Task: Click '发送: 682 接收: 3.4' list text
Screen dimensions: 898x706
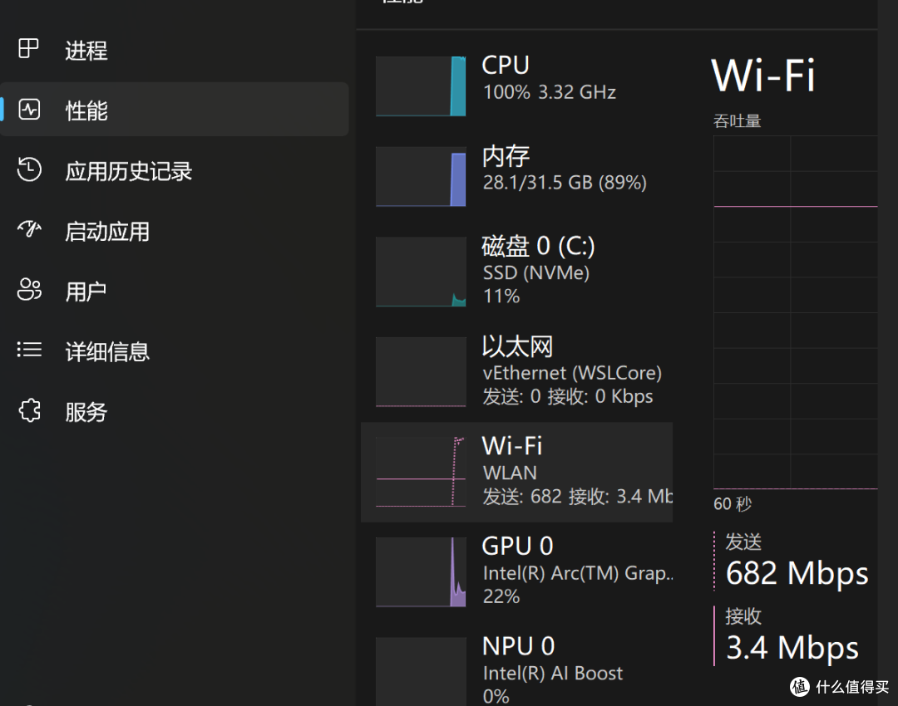Action: (x=577, y=497)
